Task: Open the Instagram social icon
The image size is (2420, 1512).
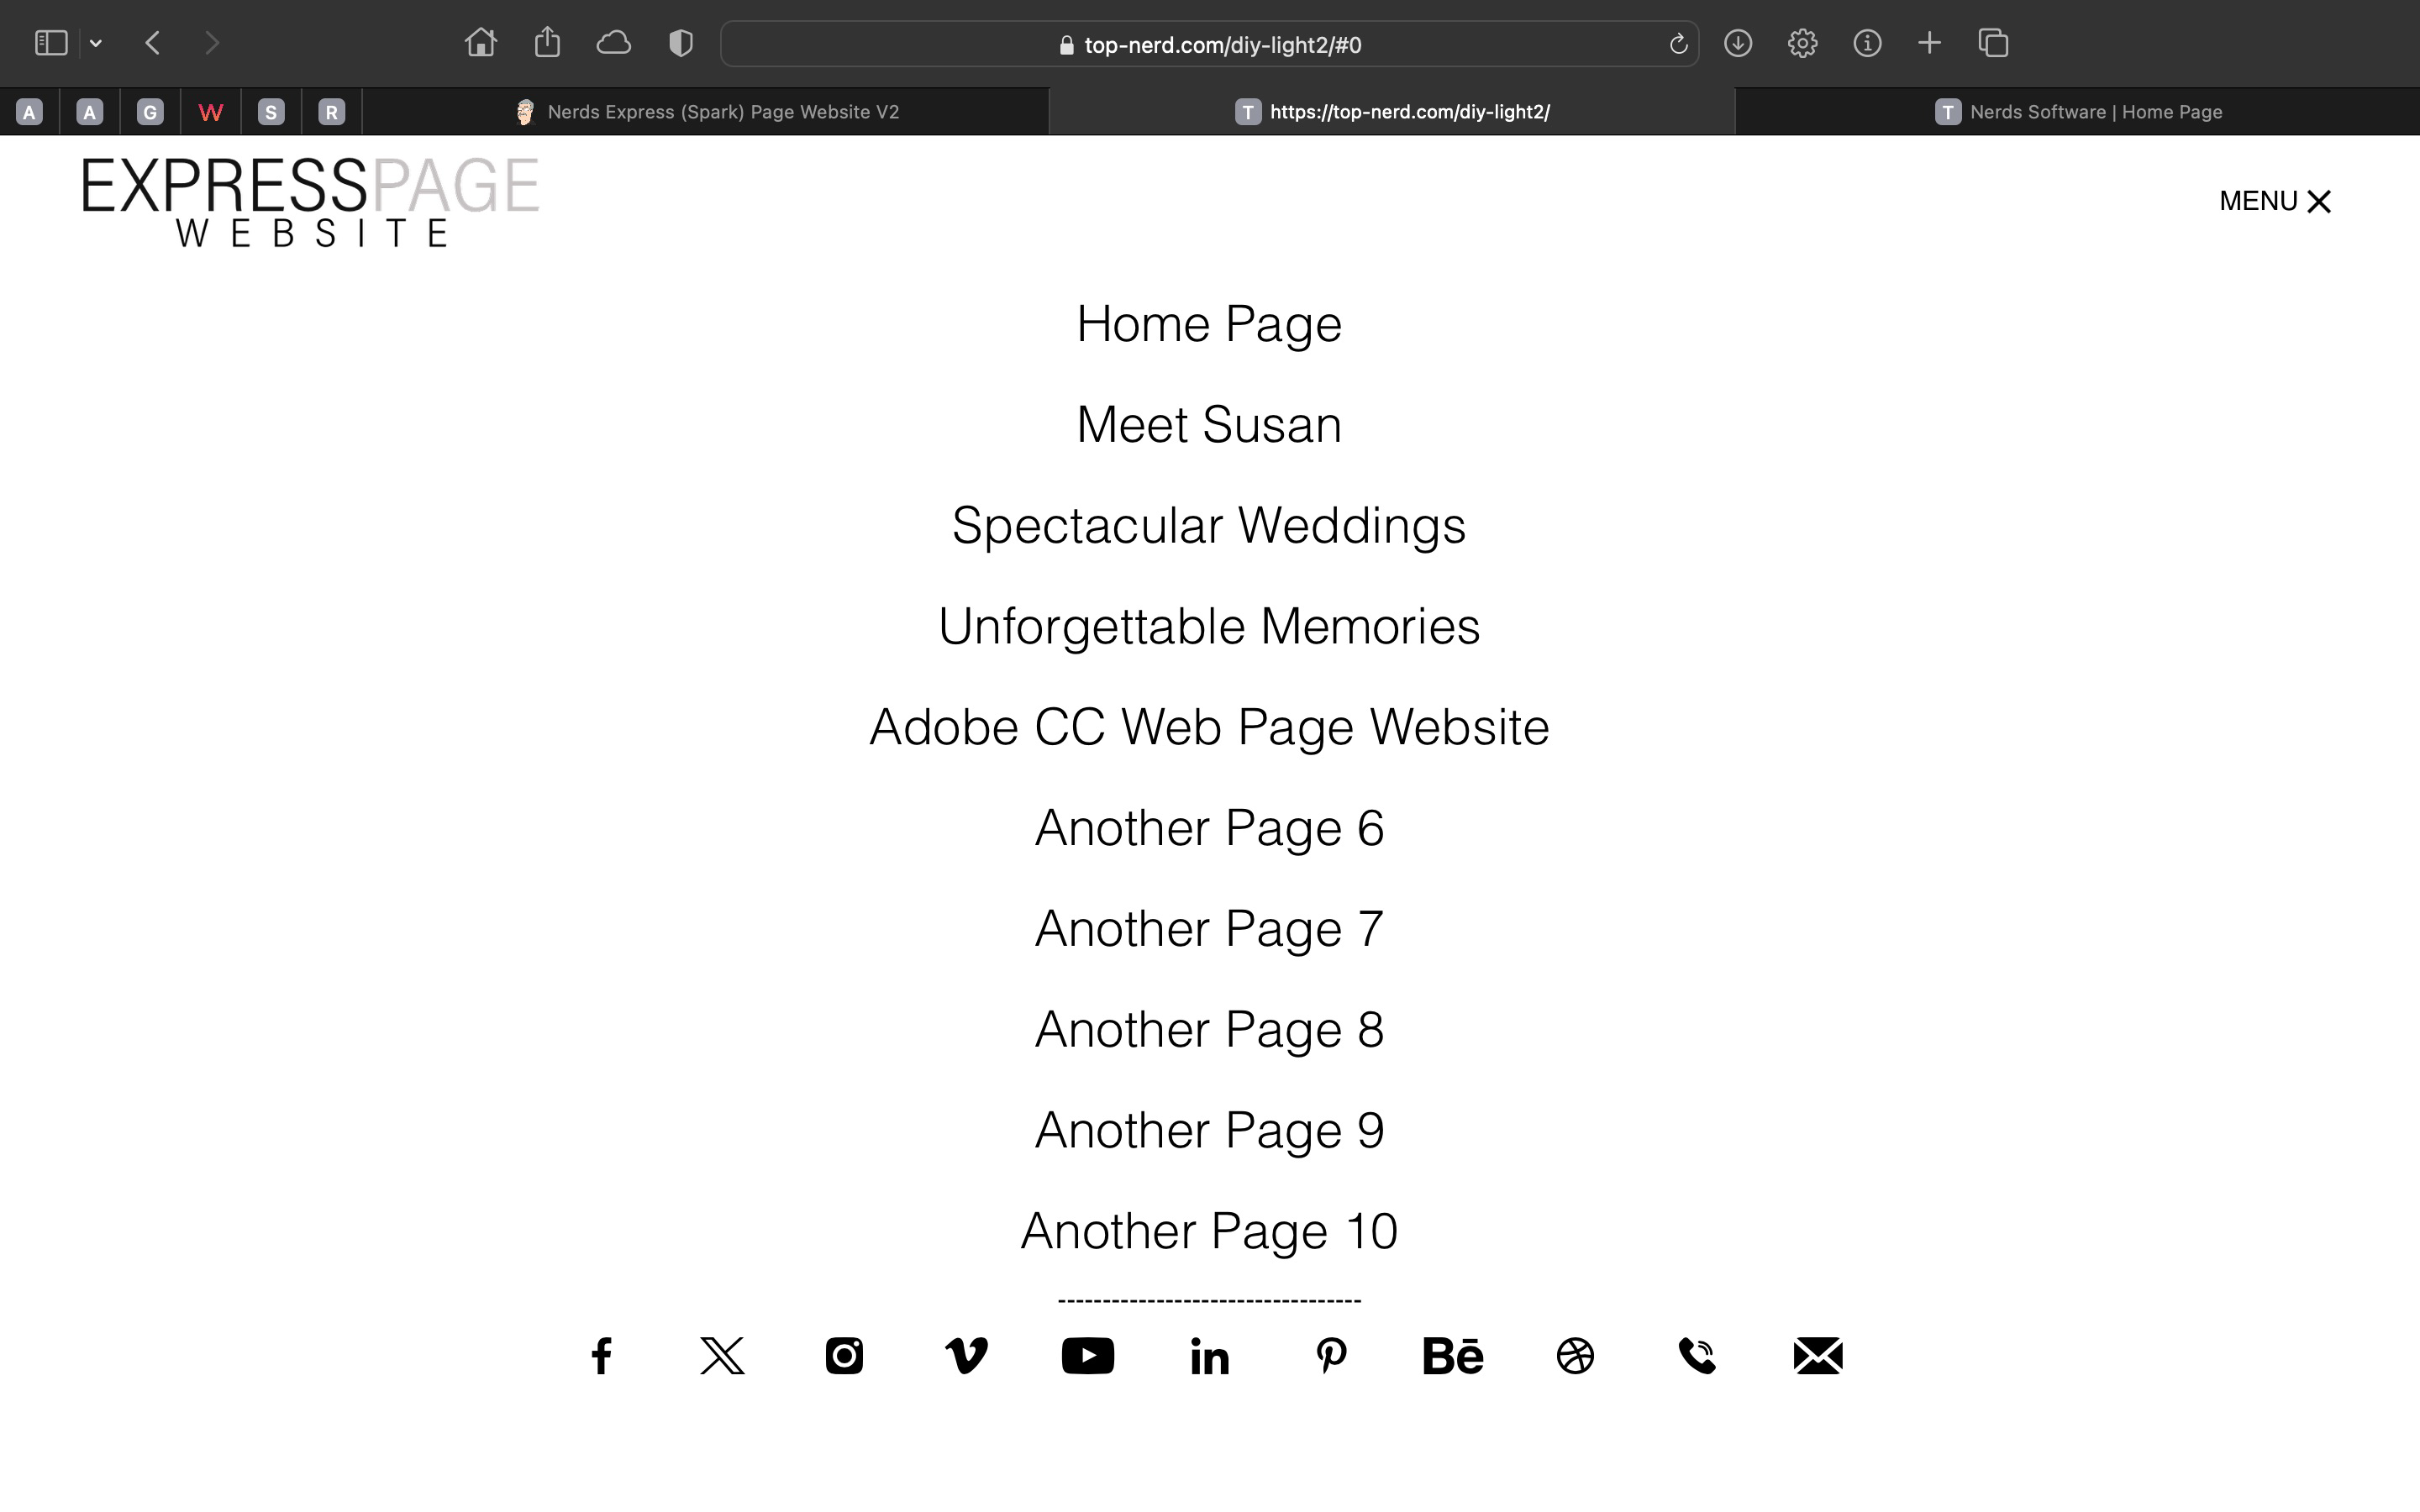Action: coord(844,1356)
